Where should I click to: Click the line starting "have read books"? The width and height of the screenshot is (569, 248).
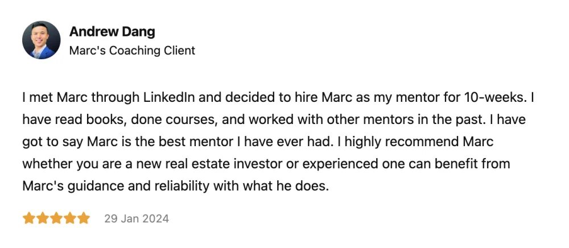tap(274, 120)
